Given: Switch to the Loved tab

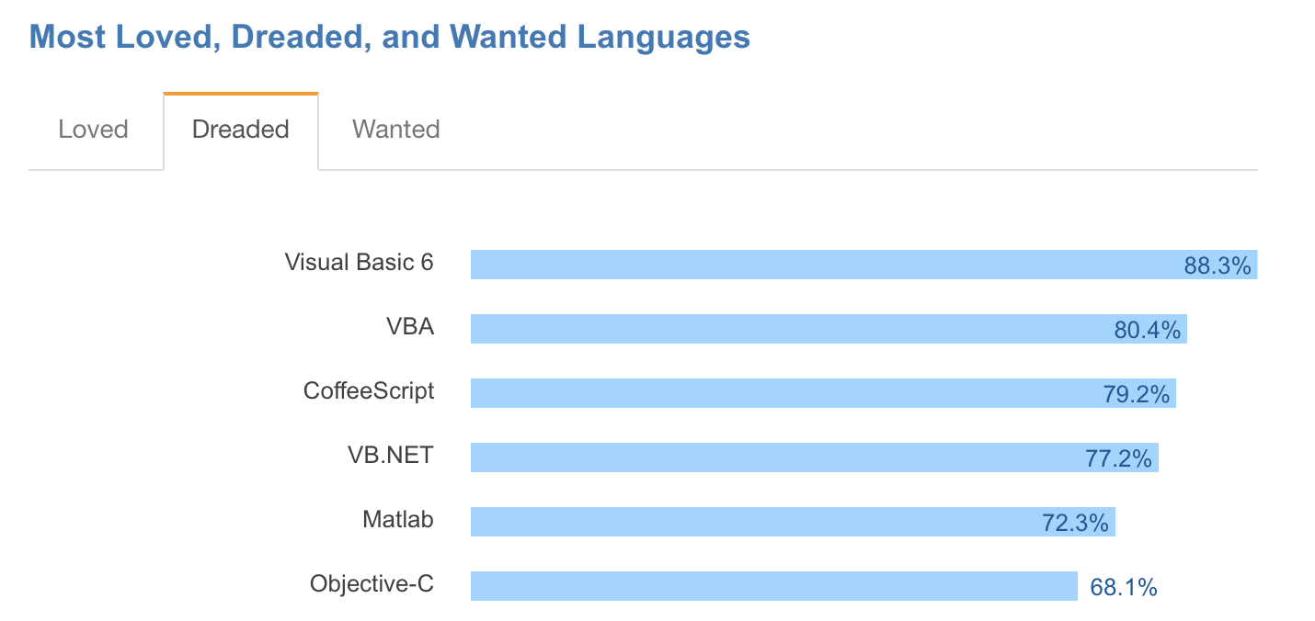Looking at the screenshot, I should pyautogui.click(x=93, y=130).
